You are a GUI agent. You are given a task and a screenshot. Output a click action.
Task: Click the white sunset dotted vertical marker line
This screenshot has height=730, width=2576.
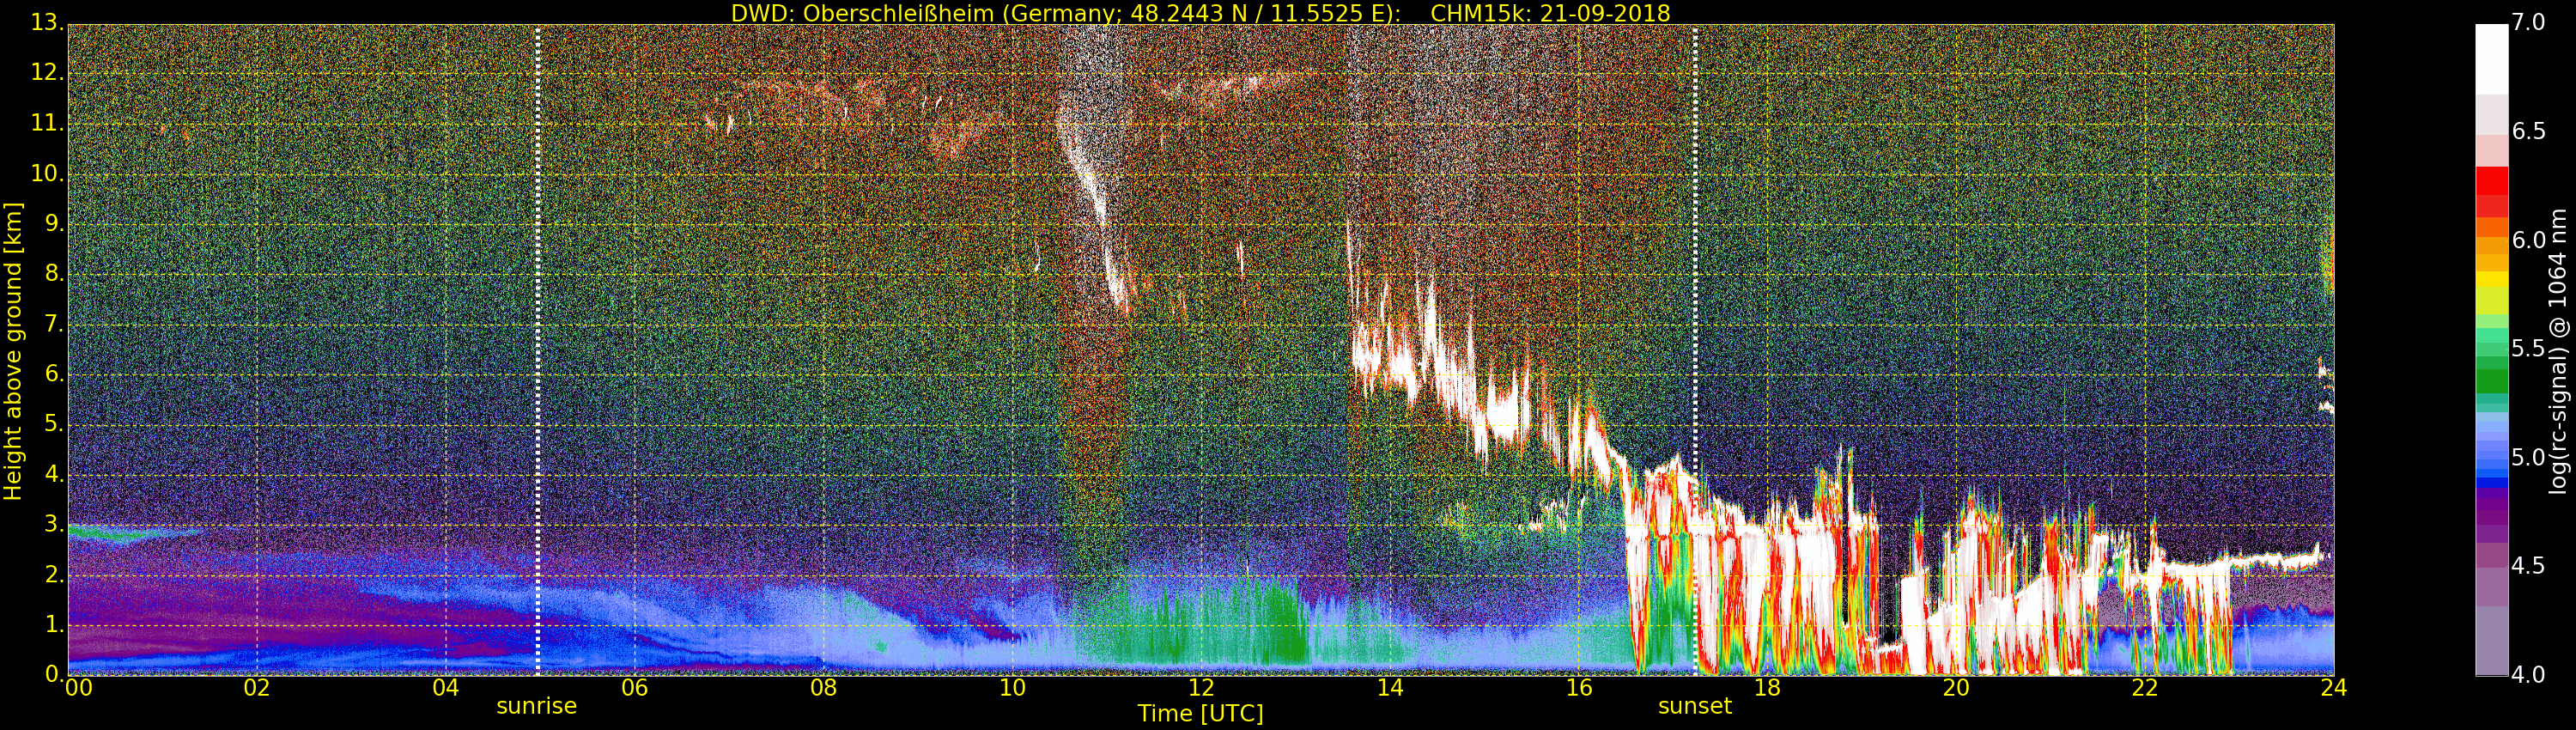click(1695, 350)
